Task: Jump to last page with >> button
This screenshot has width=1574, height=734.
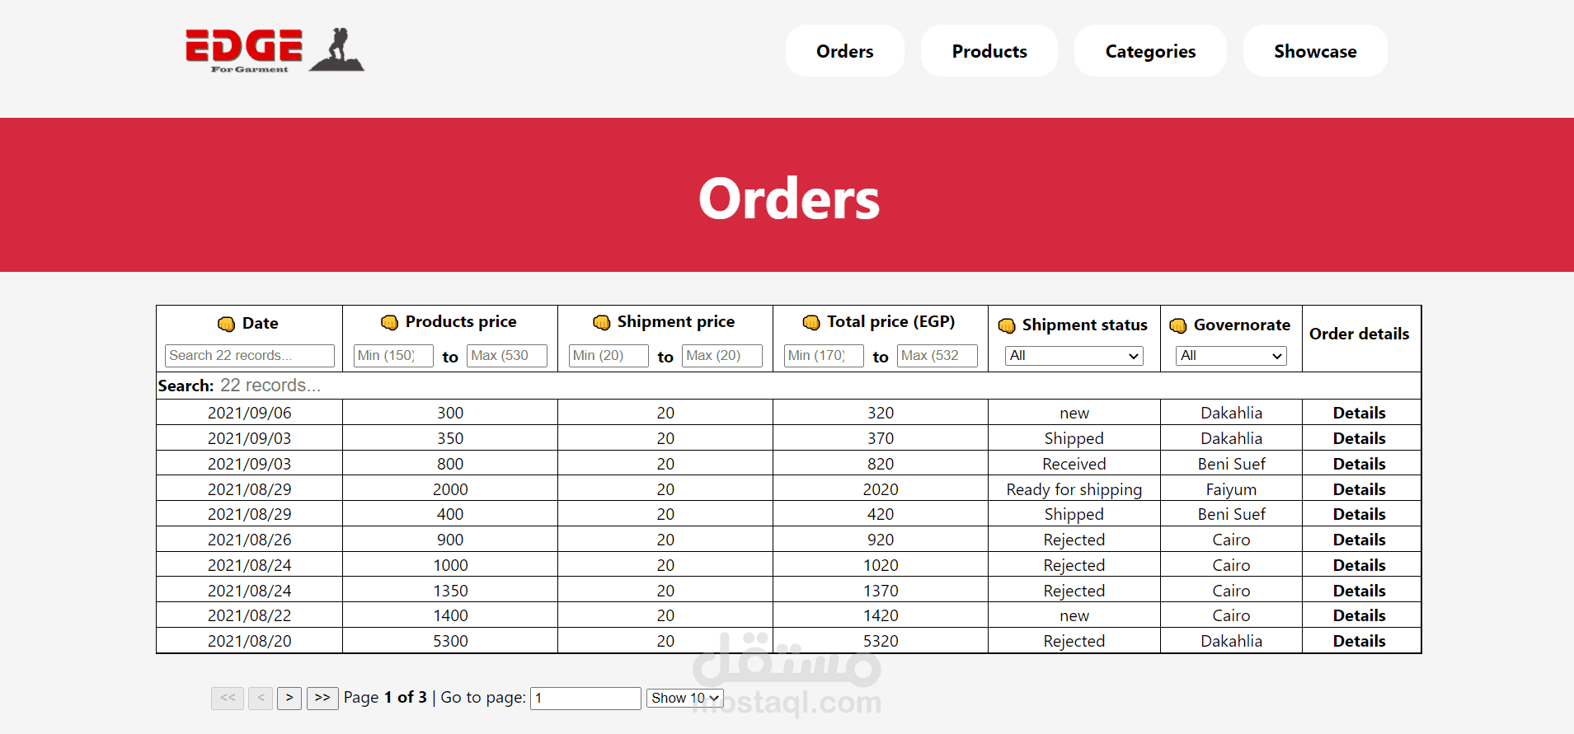Action: click(x=322, y=698)
